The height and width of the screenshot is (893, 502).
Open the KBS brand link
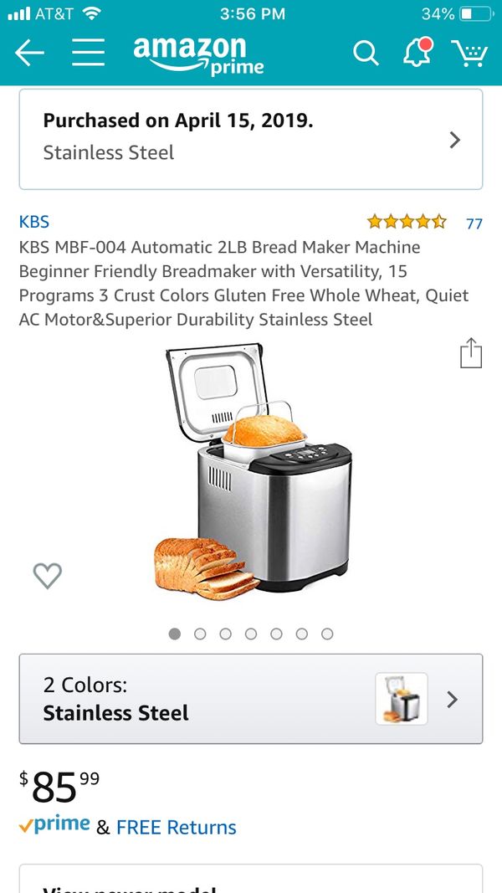click(34, 222)
